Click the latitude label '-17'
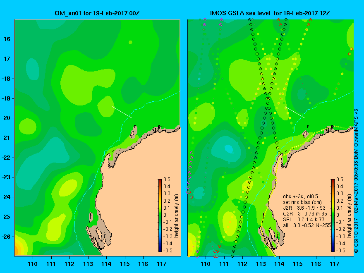Image resolution: width=364 pixels, height=273 pixels. [5, 59]
